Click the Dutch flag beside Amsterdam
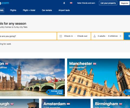 coord(68,104)
